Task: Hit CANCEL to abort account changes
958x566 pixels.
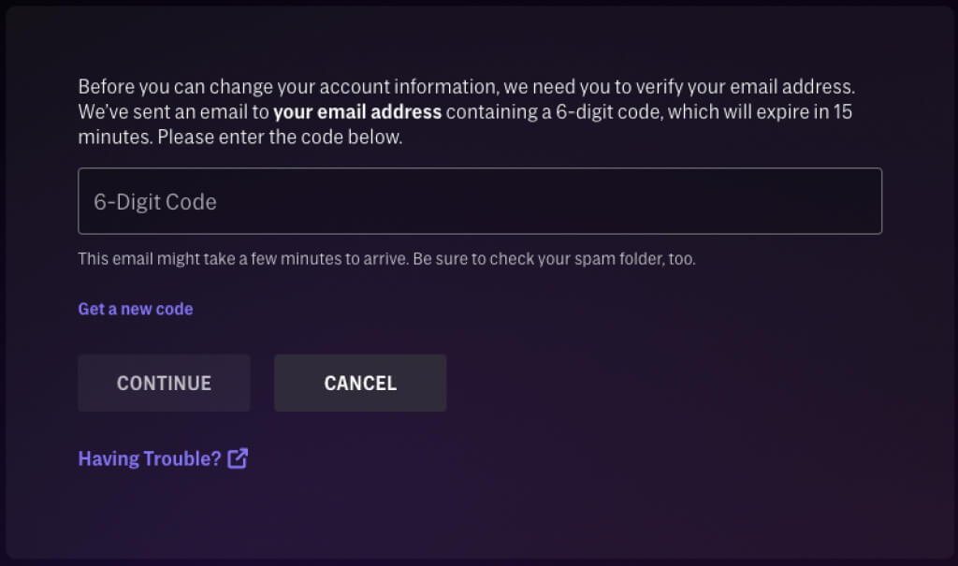Action: [x=360, y=383]
